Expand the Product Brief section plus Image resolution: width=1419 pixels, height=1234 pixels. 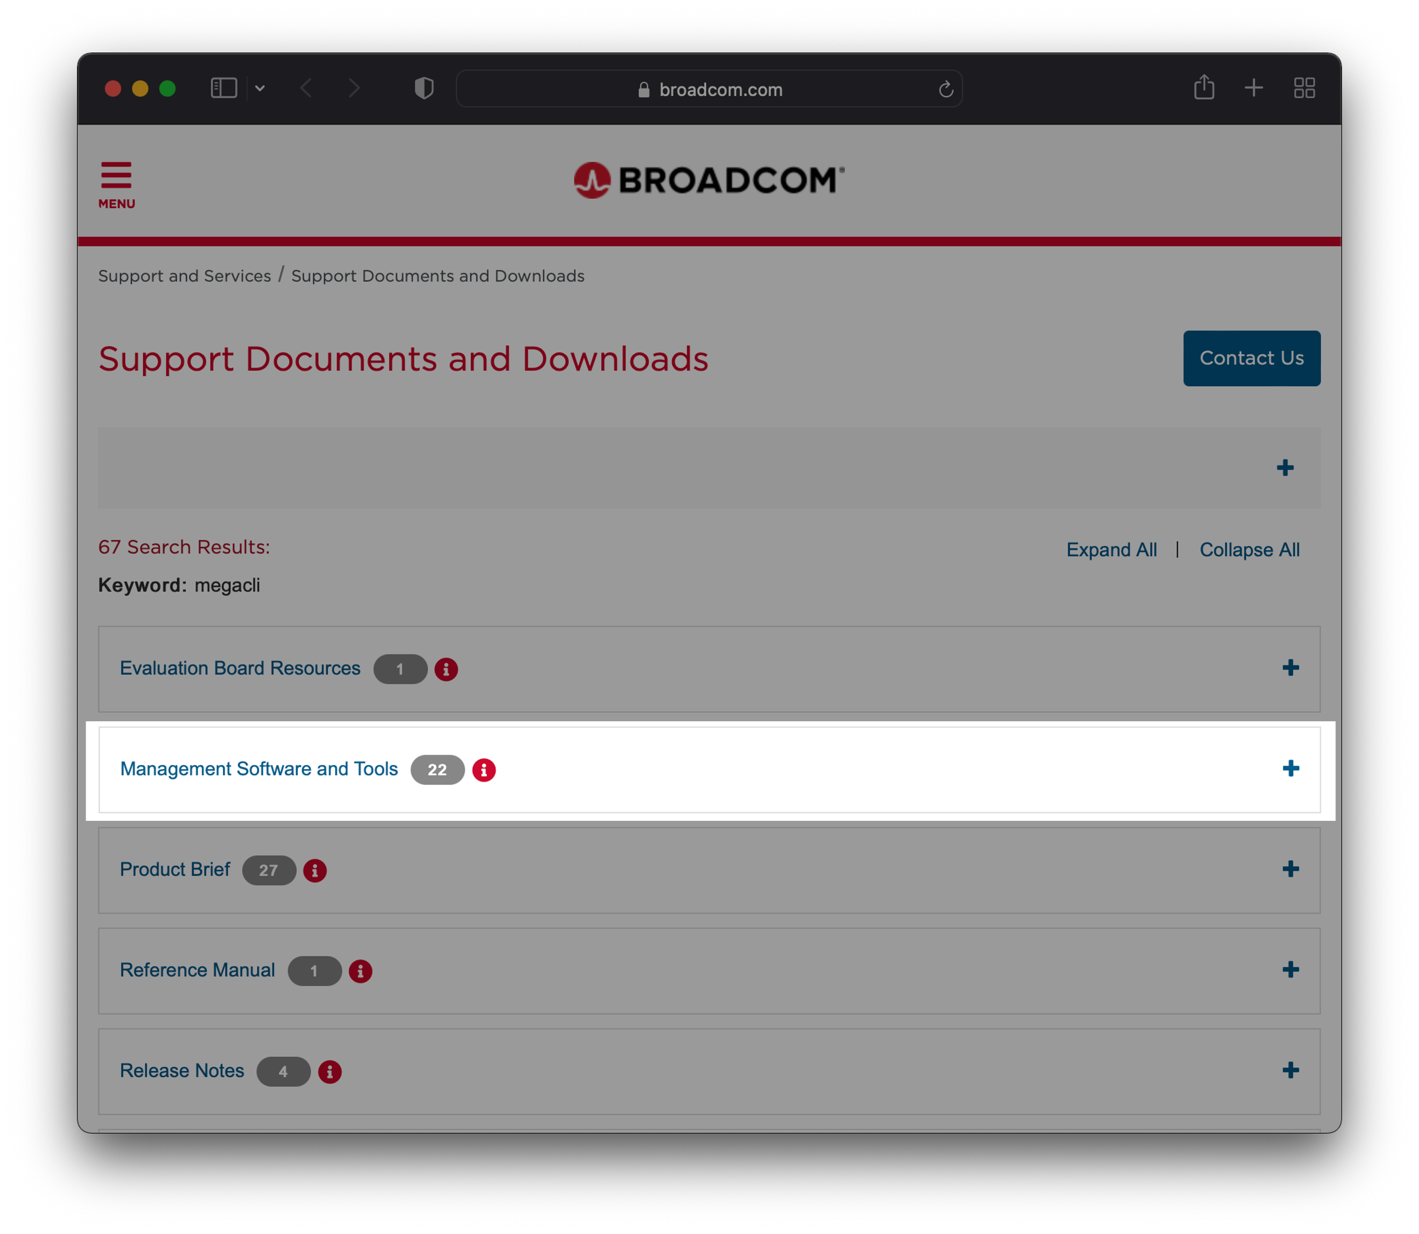tap(1290, 869)
